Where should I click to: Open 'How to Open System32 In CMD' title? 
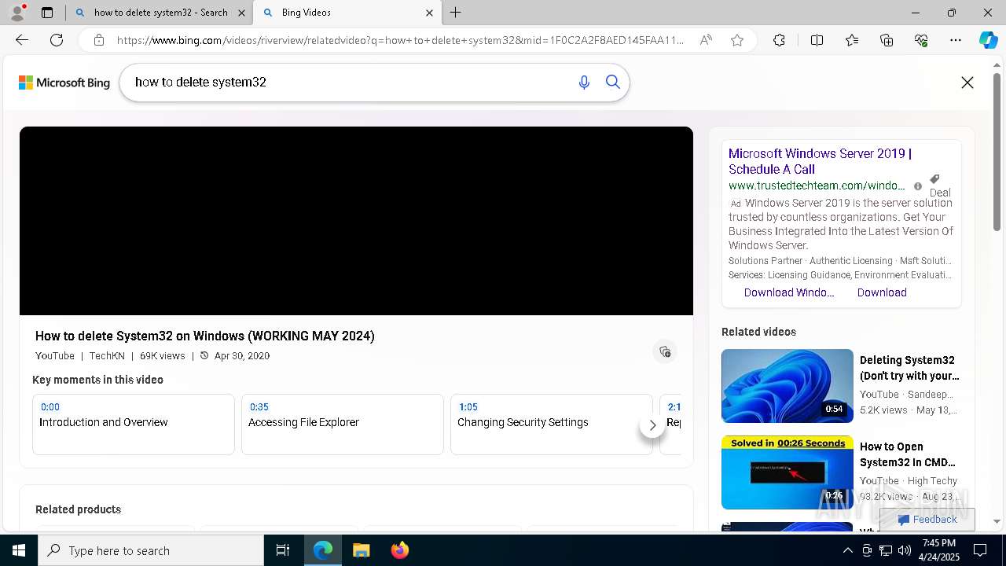pos(908,454)
